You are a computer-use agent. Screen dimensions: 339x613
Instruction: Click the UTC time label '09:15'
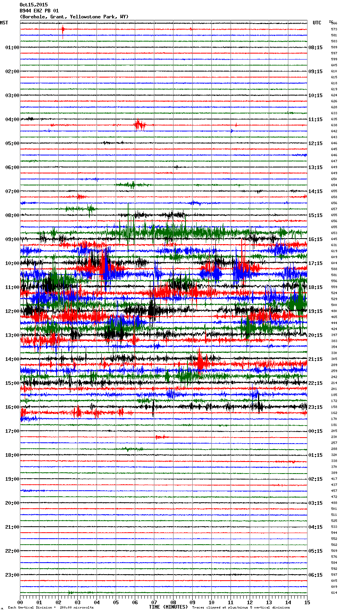point(315,72)
